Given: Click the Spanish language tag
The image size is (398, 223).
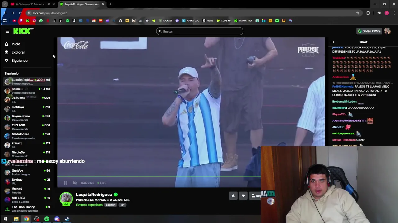Looking at the screenshot, I should click(x=110, y=205).
